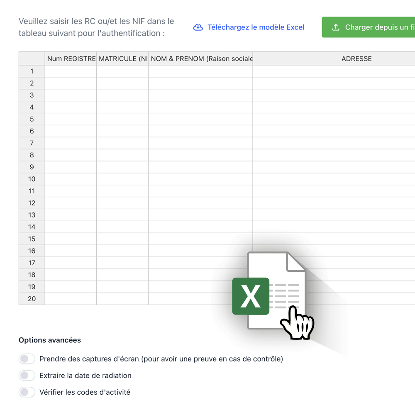Click the MATRICULE cell in row 5
Viewport: 415px width, 415px height.
tap(122, 119)
